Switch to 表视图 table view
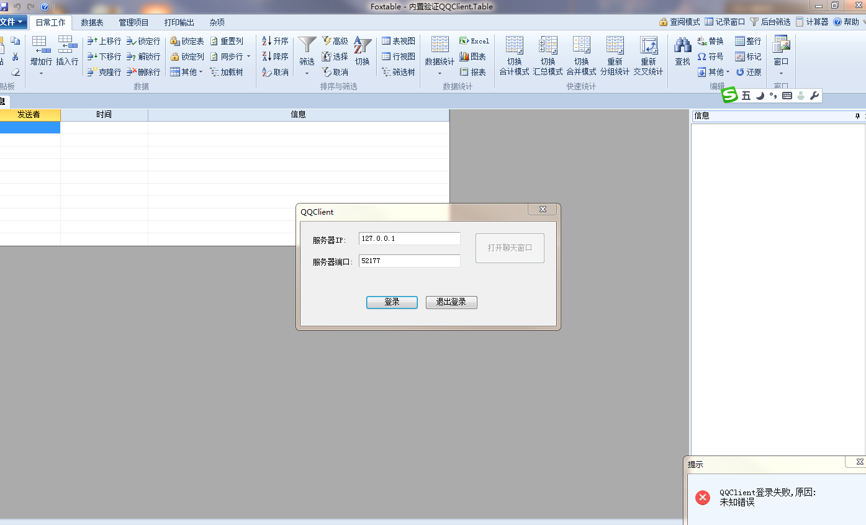 (x=398, y=41)
